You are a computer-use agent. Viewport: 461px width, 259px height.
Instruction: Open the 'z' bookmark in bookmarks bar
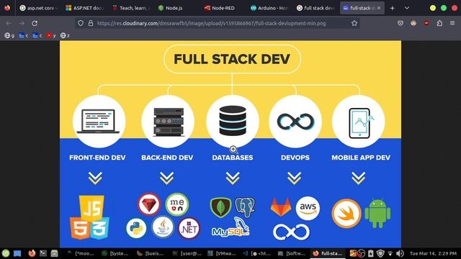point(65,35)
